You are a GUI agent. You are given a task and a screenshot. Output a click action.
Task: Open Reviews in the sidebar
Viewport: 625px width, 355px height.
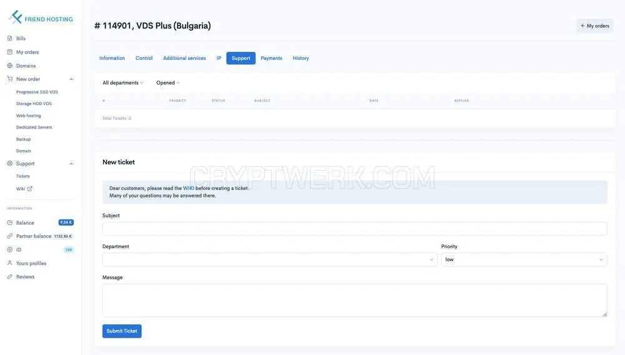point(25,277)
